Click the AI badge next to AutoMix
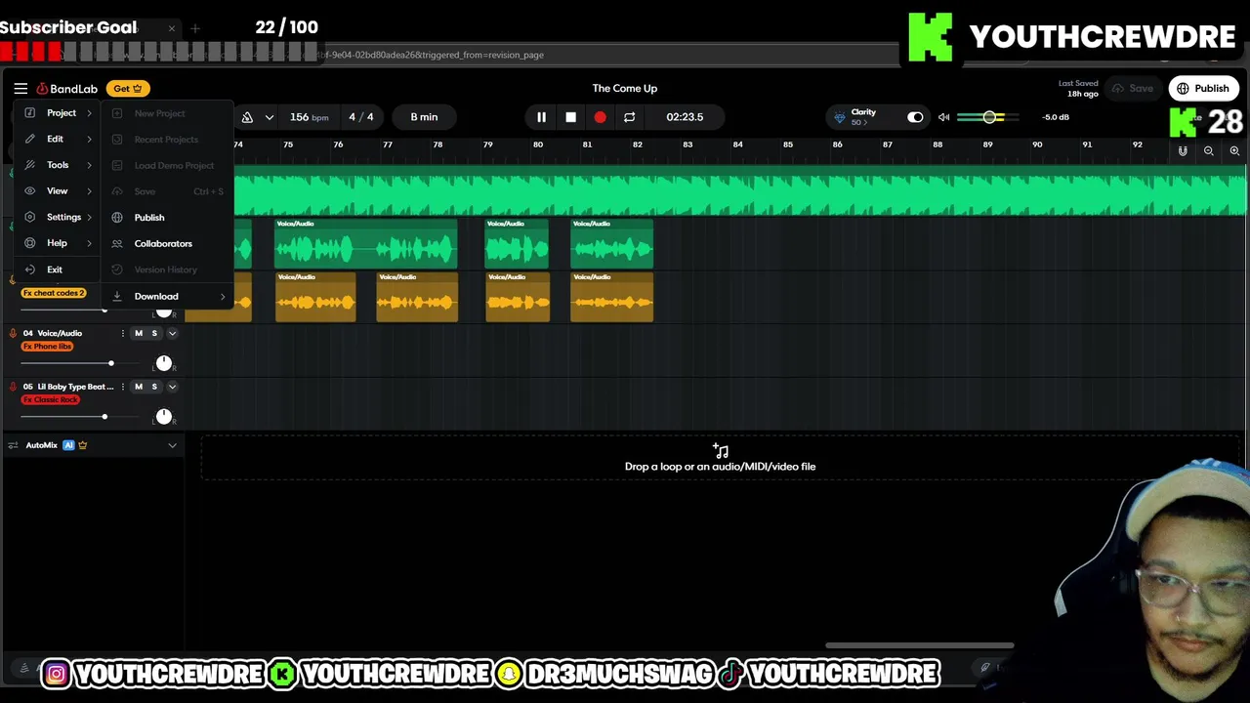The width and height of the screenshot is (1250, 703). [x=68, y=445]
